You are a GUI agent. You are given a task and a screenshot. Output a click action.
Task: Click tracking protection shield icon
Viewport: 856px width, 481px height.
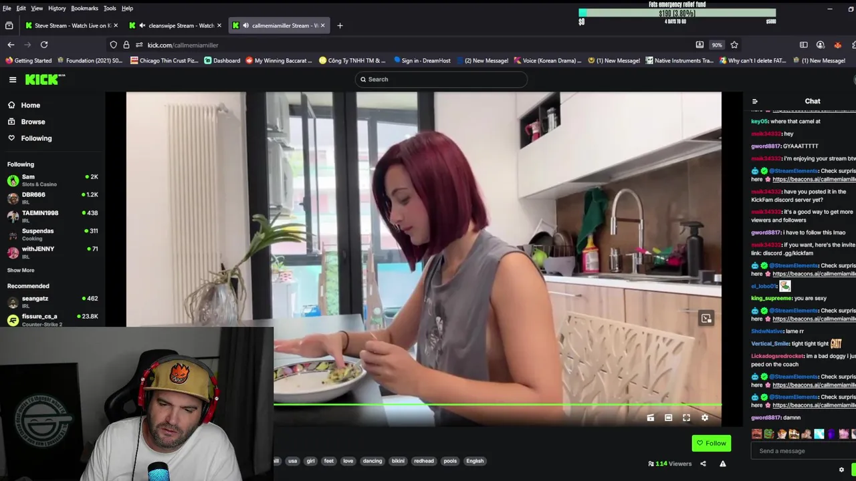(114, 45)
